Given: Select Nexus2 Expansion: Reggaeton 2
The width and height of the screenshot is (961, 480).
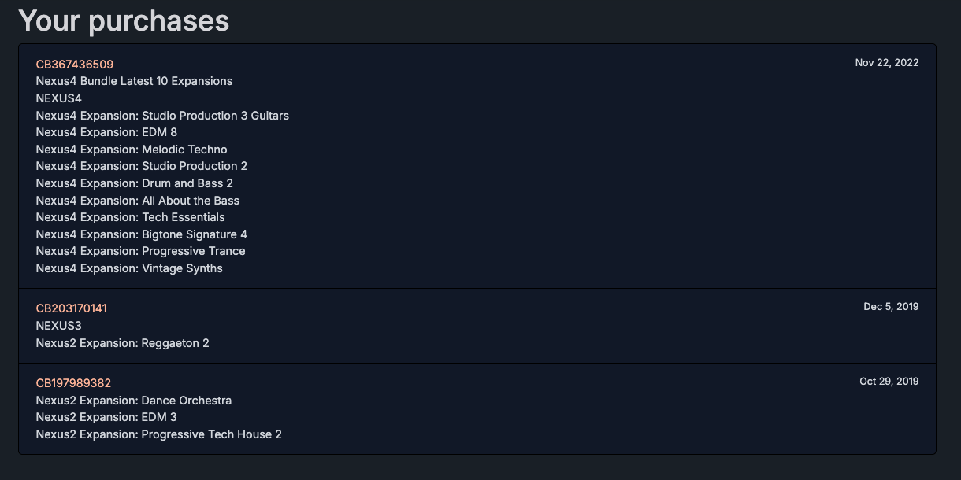Looking at the screenshot, I should [122, 343].
